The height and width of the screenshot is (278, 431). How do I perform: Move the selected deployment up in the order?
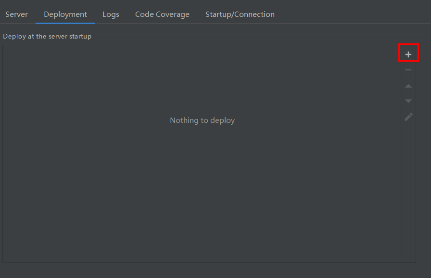pos(408,86)
